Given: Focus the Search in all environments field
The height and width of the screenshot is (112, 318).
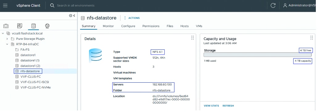Looking at the screenshot, I should [x=75, y=6].
